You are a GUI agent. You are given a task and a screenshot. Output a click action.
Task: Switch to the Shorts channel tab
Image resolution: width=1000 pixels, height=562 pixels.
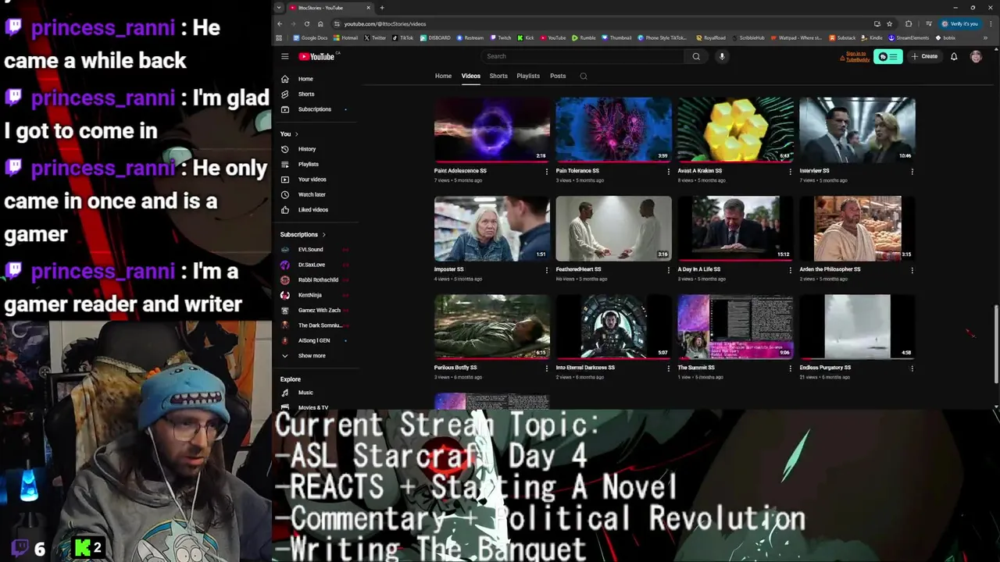pyautogui.click(x=498, y=76)
